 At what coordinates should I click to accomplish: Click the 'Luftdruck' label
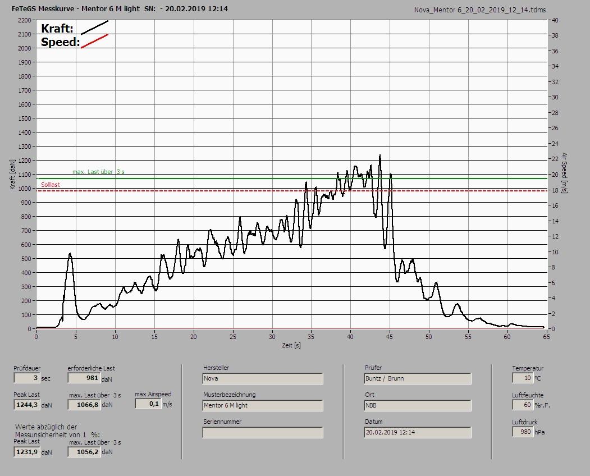(525, 422)
